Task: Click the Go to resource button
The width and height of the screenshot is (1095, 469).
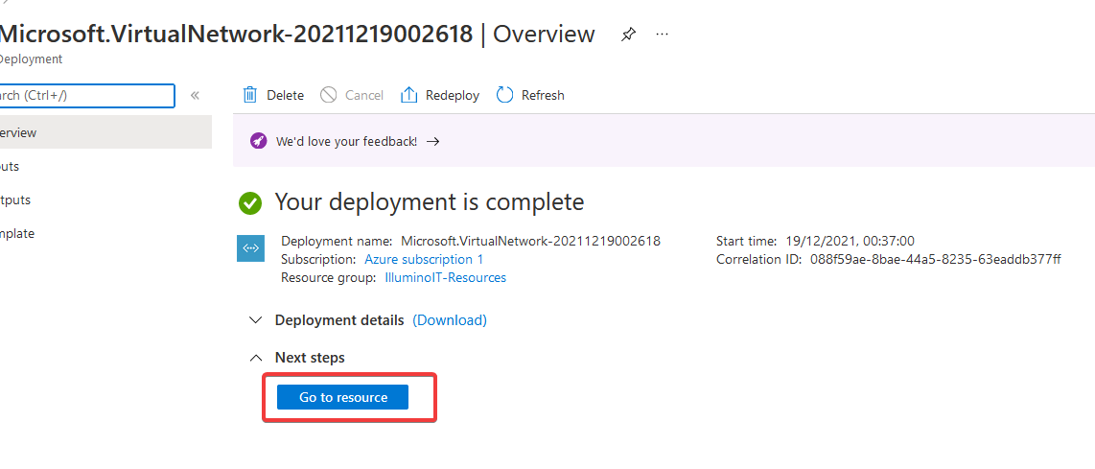Action: click(x=343, y=397)
